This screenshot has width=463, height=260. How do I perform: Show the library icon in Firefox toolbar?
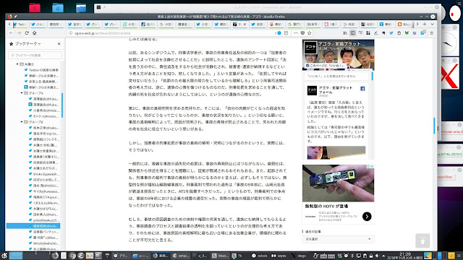[x=345, y=33]
